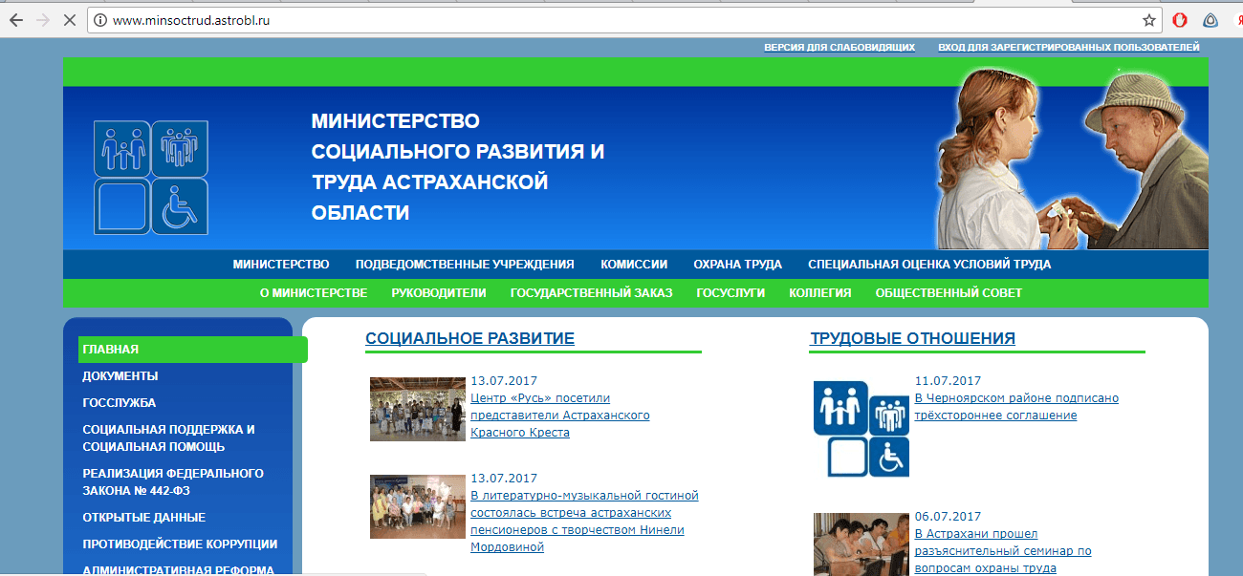
Task: Stop page loading with the X button
Action: (x=70, y=20)
